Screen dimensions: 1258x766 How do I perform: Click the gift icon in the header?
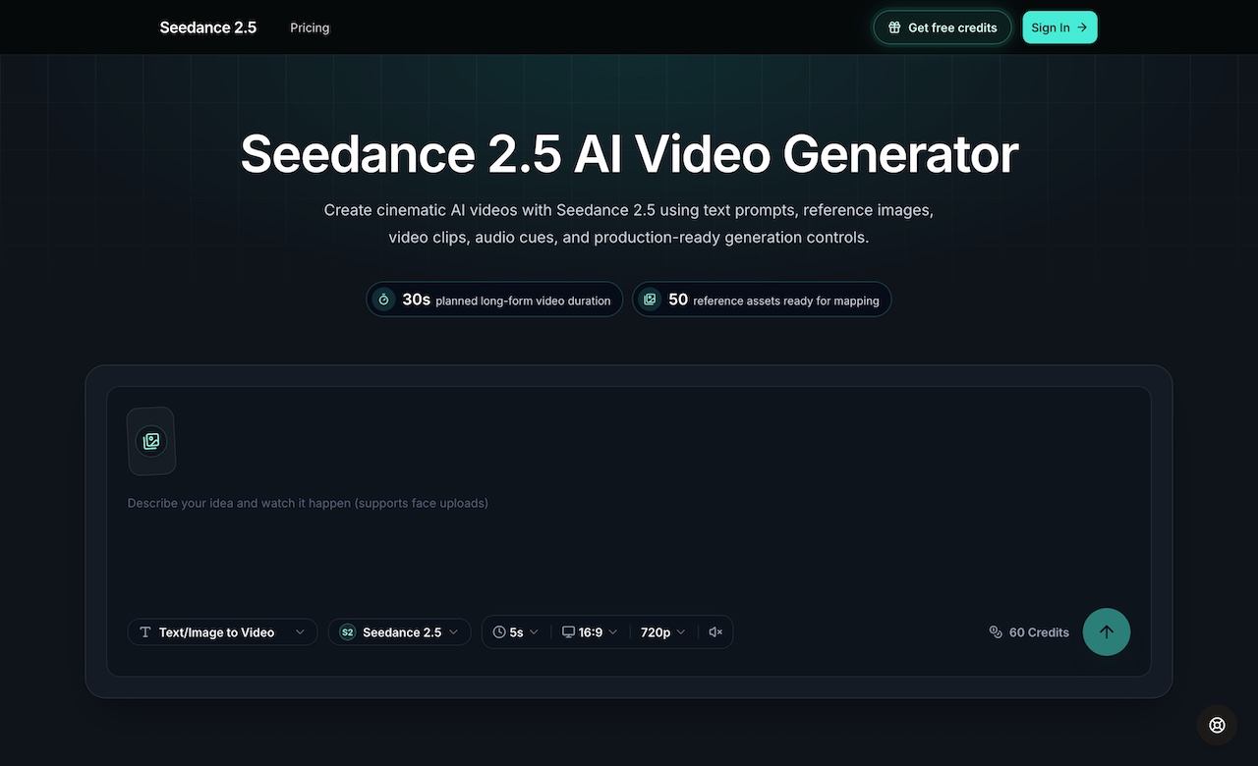(894, 27)
